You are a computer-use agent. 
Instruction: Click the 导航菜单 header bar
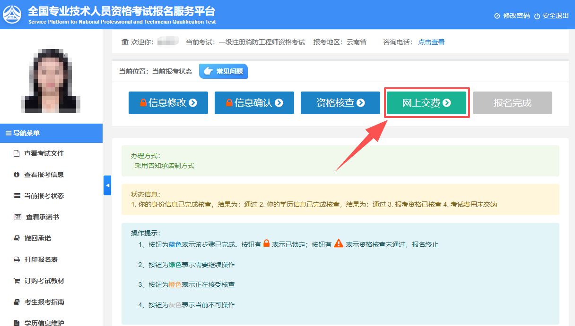click(x=51, y=133)
